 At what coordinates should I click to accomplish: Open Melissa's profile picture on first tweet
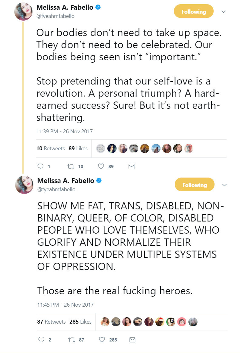(24, 12)
